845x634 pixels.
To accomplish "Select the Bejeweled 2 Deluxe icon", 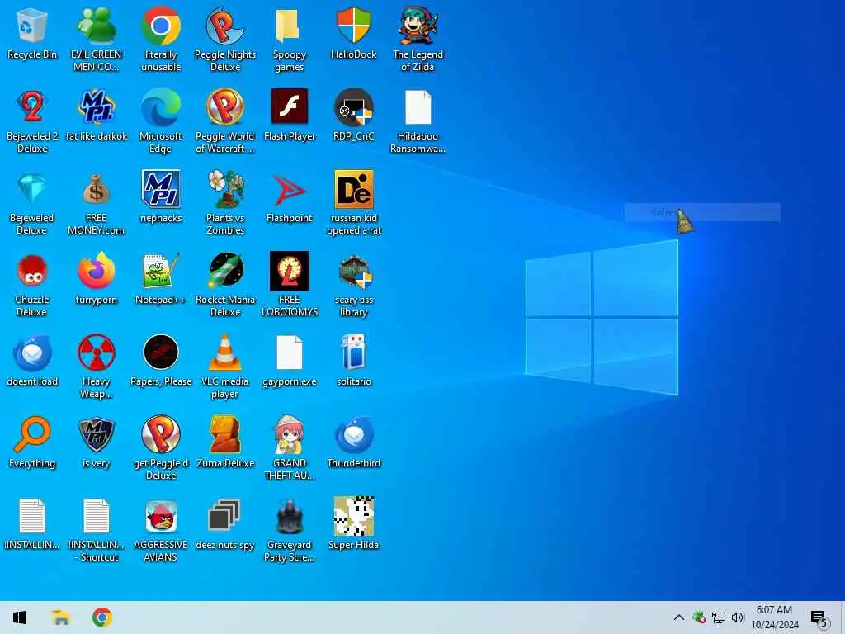I will tap(32, 106).
